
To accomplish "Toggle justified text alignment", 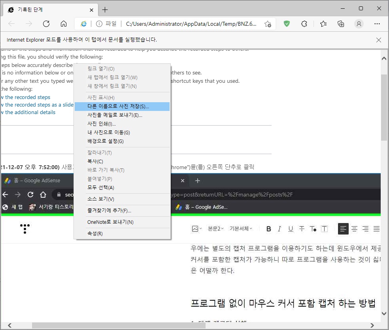I will (x=376, y=229).
